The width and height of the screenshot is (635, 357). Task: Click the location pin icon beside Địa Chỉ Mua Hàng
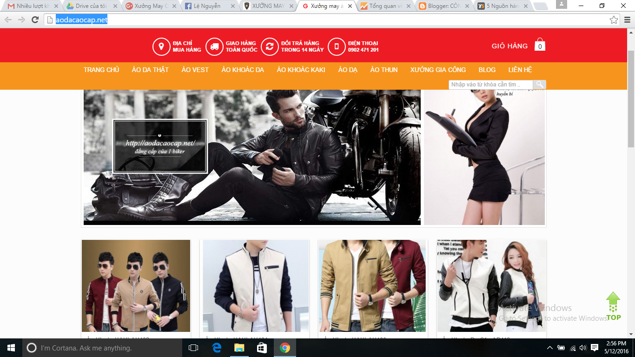(160, 46)
